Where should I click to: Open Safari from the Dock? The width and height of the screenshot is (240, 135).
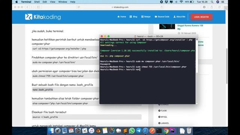click(x=145, y=131)
